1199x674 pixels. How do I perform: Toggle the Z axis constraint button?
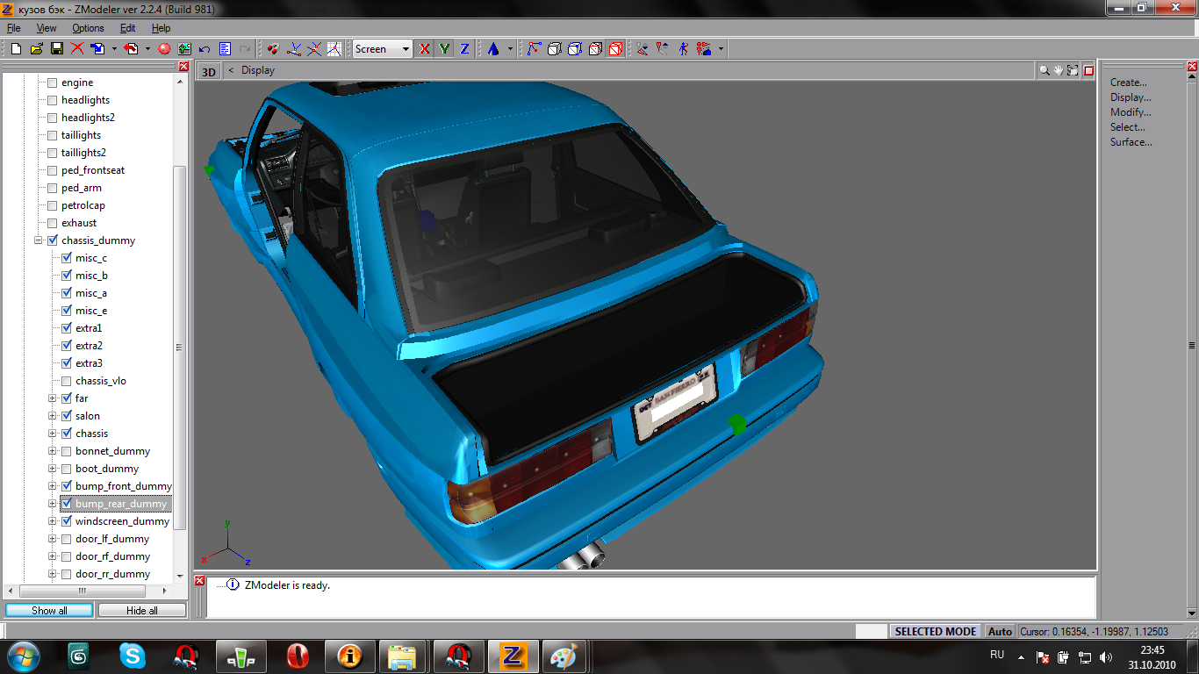tap(464, 49)
